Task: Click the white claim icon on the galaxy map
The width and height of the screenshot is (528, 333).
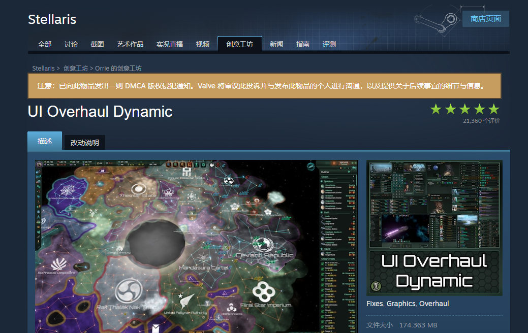Action: (211, 166)
